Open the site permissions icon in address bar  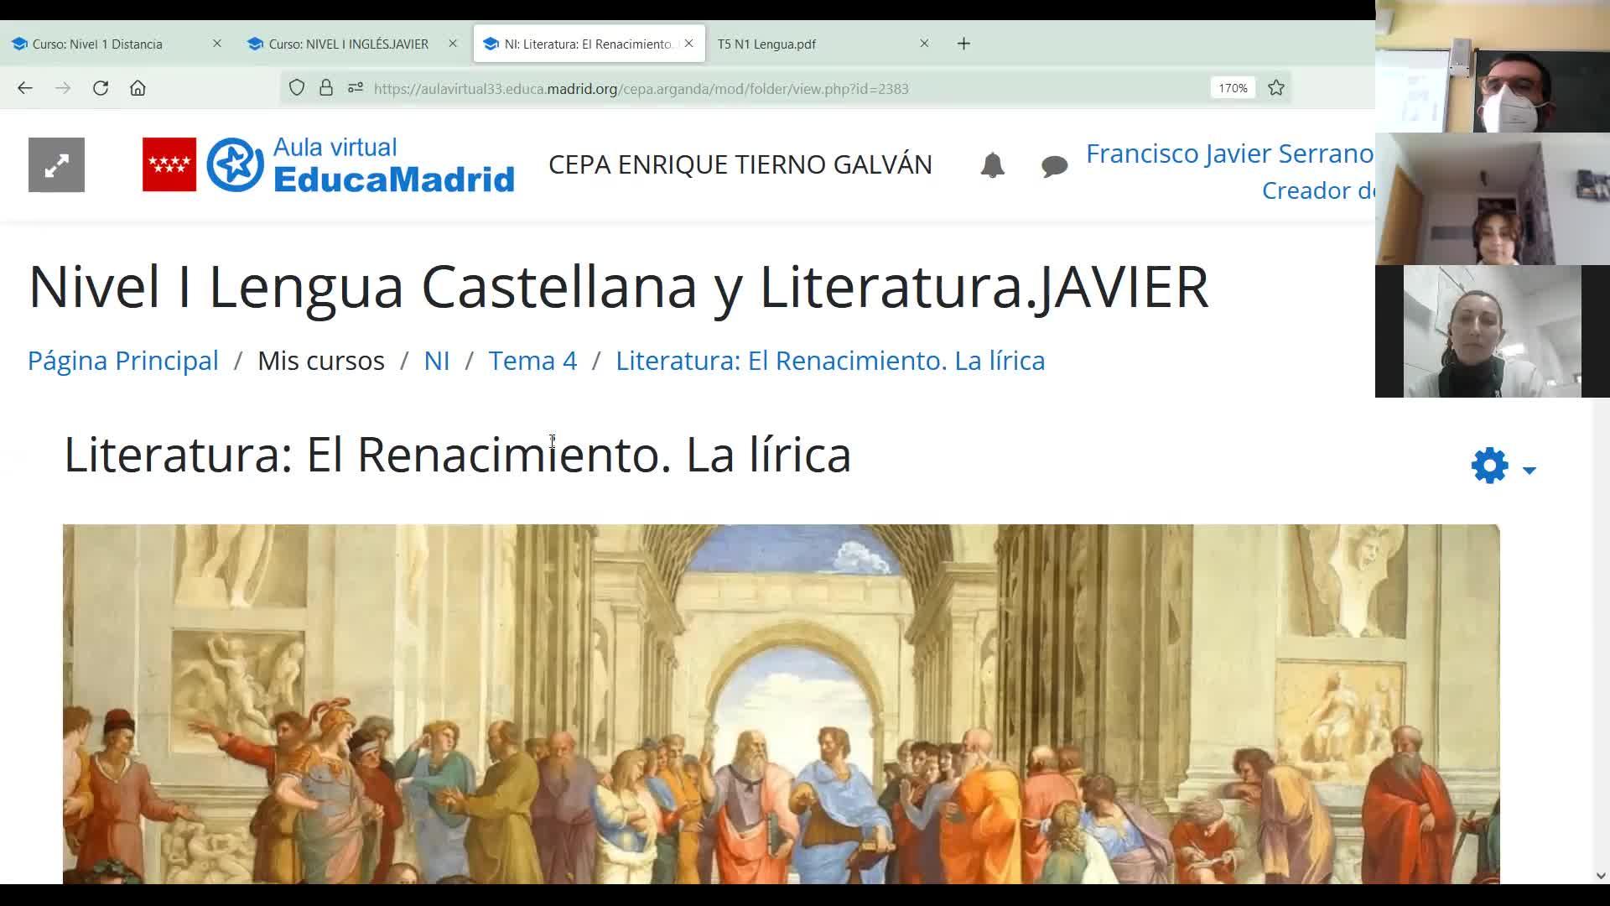[356, 88]
